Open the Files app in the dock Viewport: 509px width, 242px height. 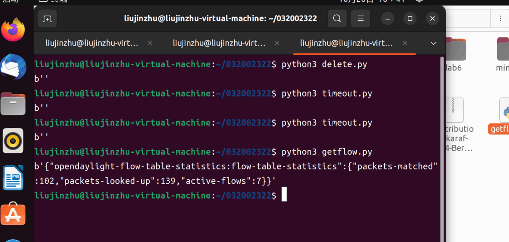[13, 104]
